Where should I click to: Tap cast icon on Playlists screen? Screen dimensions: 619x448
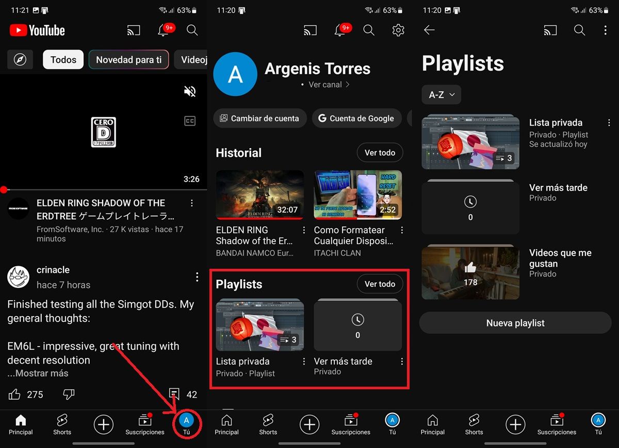550,30
